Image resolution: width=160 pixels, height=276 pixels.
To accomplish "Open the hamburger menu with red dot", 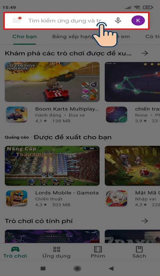I will [17, 20].
